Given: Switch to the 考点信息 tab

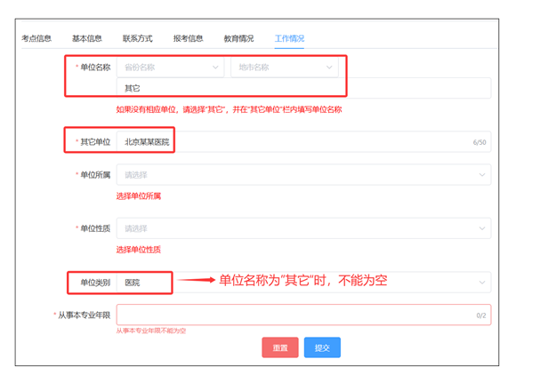Looking at the screenshot, I should pyautogui.click(x=36, y=38).
